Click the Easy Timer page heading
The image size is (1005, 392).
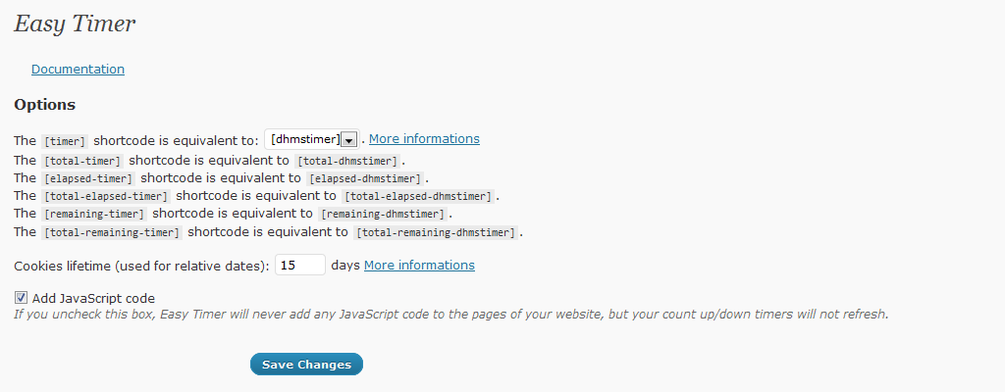(x=75, y=24)
